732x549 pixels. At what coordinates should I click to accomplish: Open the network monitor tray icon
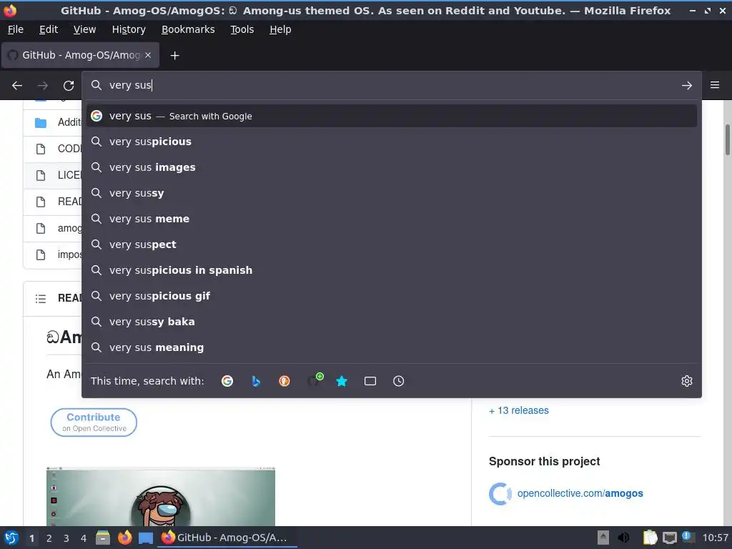pyautogui.click(x=669, y=538)
